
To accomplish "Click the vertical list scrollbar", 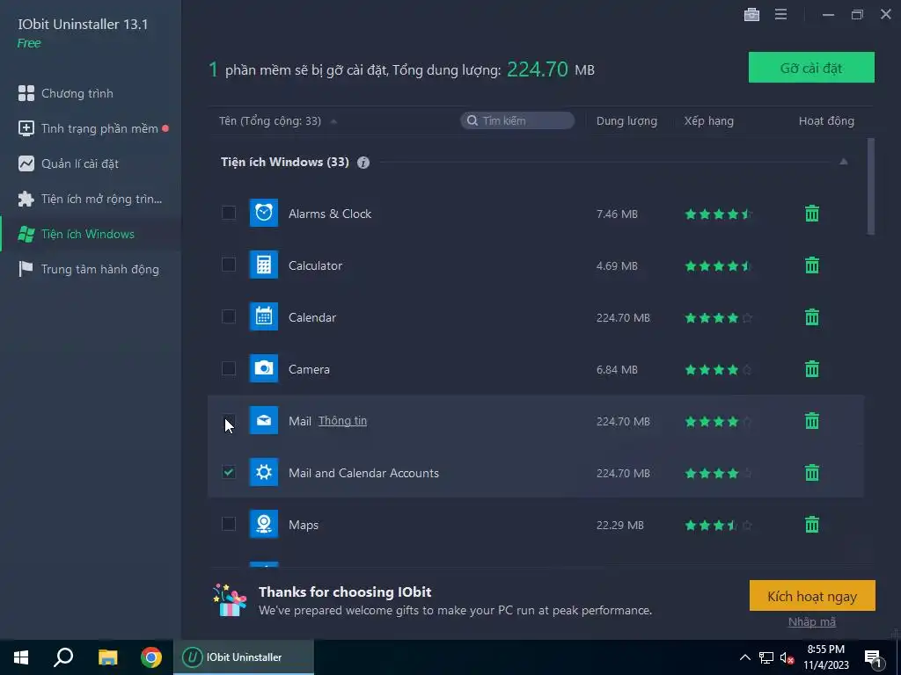I will [x=870, y=186].
